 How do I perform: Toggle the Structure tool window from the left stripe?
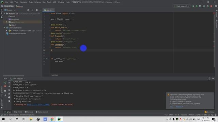point(2,90)
